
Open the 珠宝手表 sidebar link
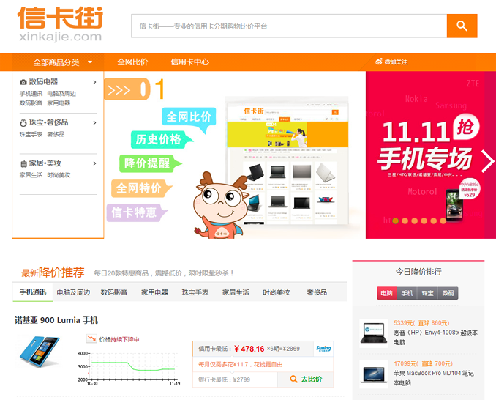(x=31, y=134)
